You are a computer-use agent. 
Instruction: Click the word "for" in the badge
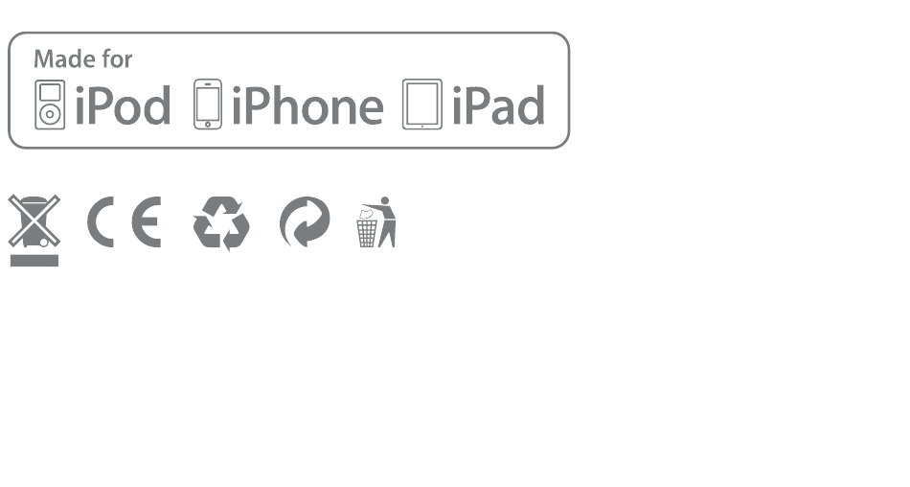click(117, 59)
